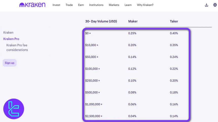Click the 0.12% maker fee
This screenshot has height=122, width=218.
[x=132, y=69]
